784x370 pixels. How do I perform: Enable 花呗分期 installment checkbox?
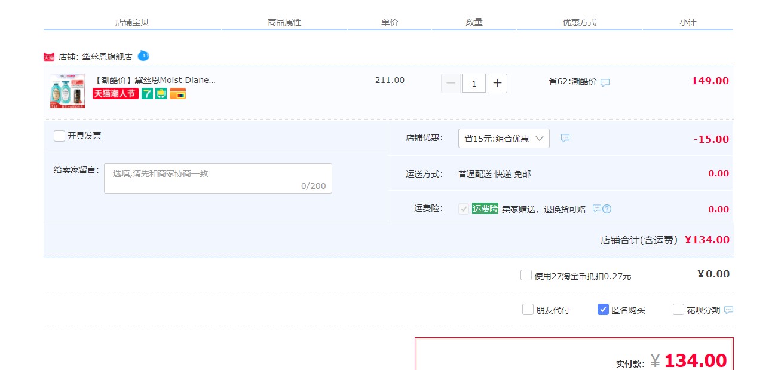678,310
